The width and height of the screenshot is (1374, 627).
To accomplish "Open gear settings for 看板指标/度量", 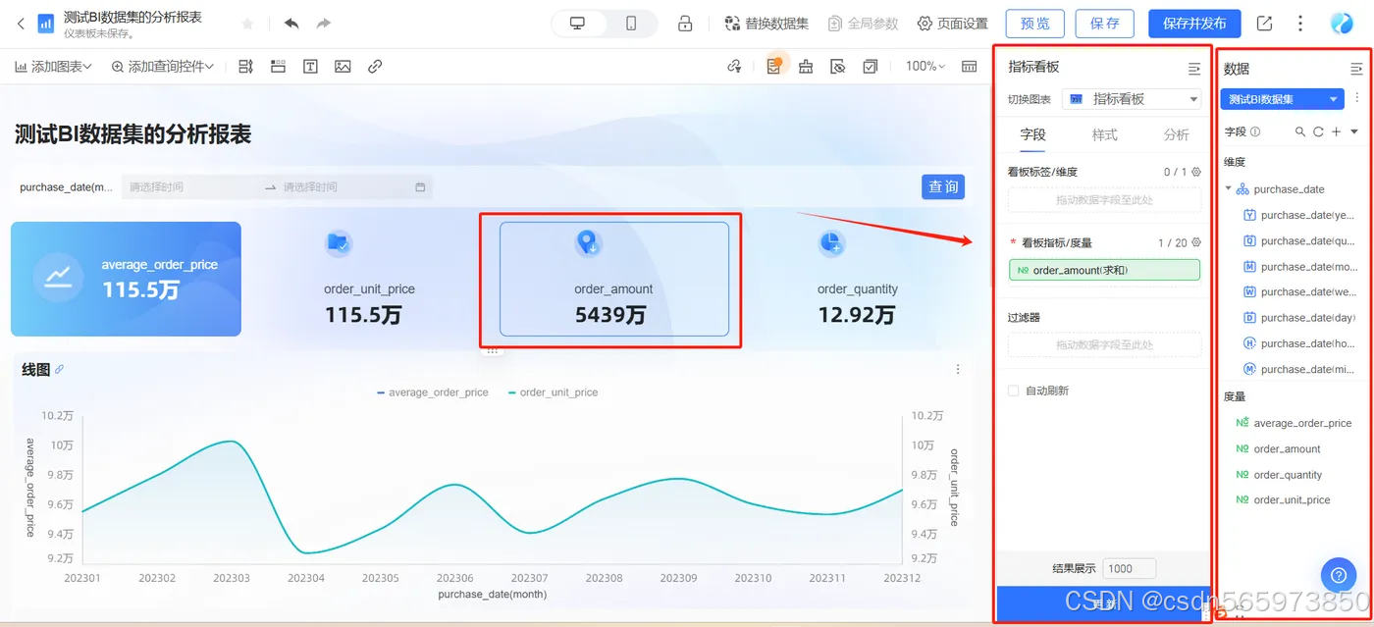I will pos(1196,242).
